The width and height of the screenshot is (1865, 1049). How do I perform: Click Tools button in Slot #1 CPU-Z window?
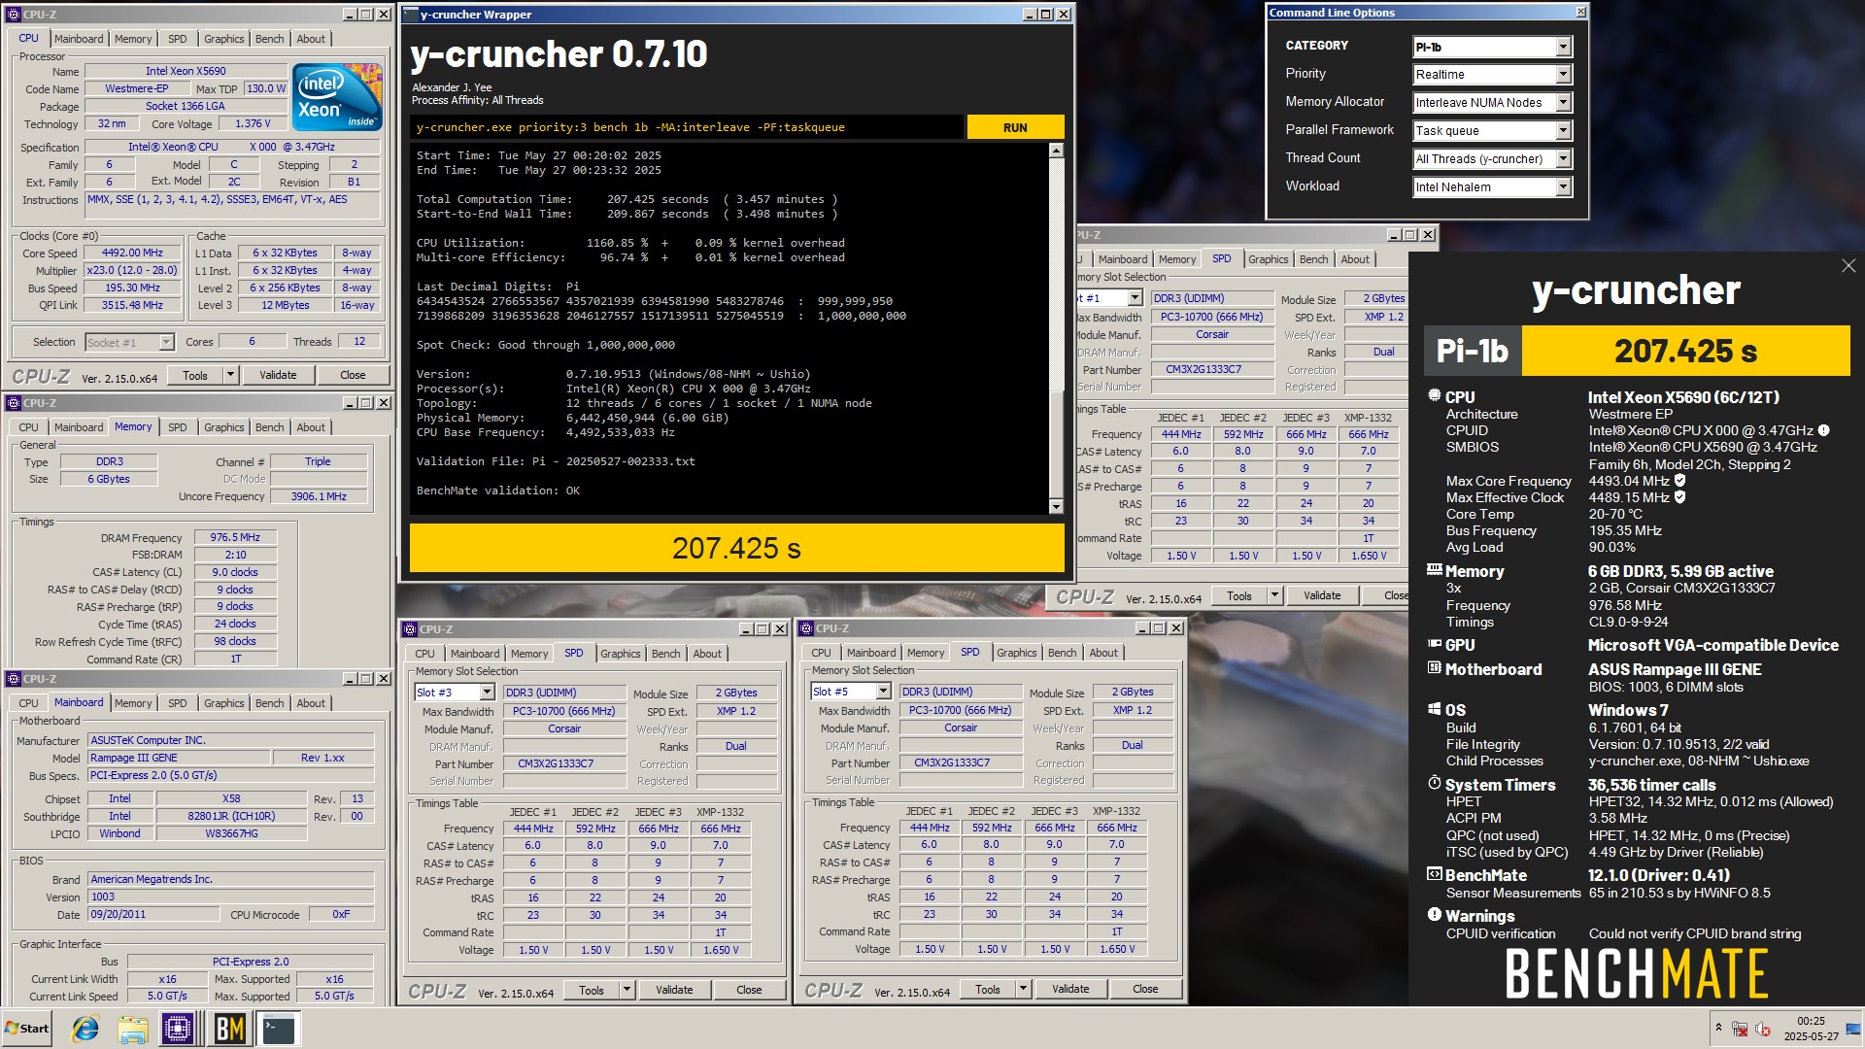(1238, 596)
